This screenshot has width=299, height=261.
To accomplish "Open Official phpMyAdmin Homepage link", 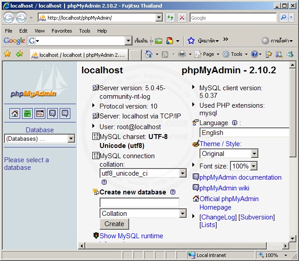I will click(x=229, y=203).
